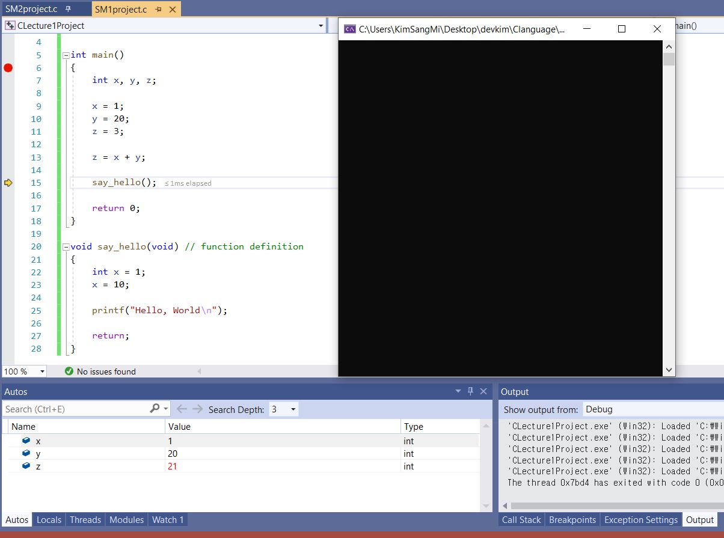
Task: Click the scroll-up arrow in the Autos list
Action: pos(486,426)
